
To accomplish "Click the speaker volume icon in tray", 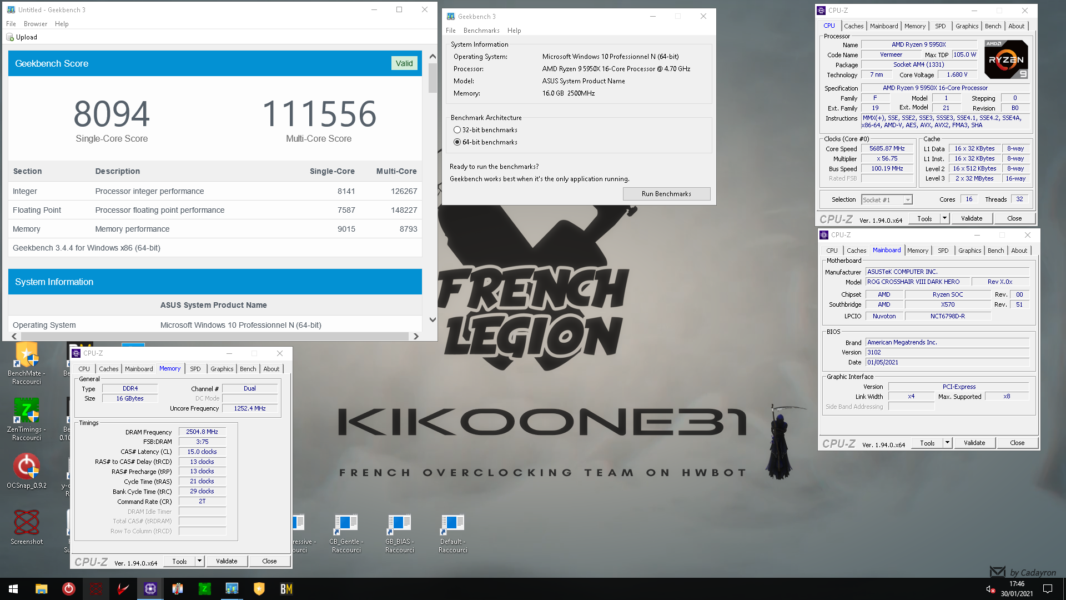I will tap(990, 589).
